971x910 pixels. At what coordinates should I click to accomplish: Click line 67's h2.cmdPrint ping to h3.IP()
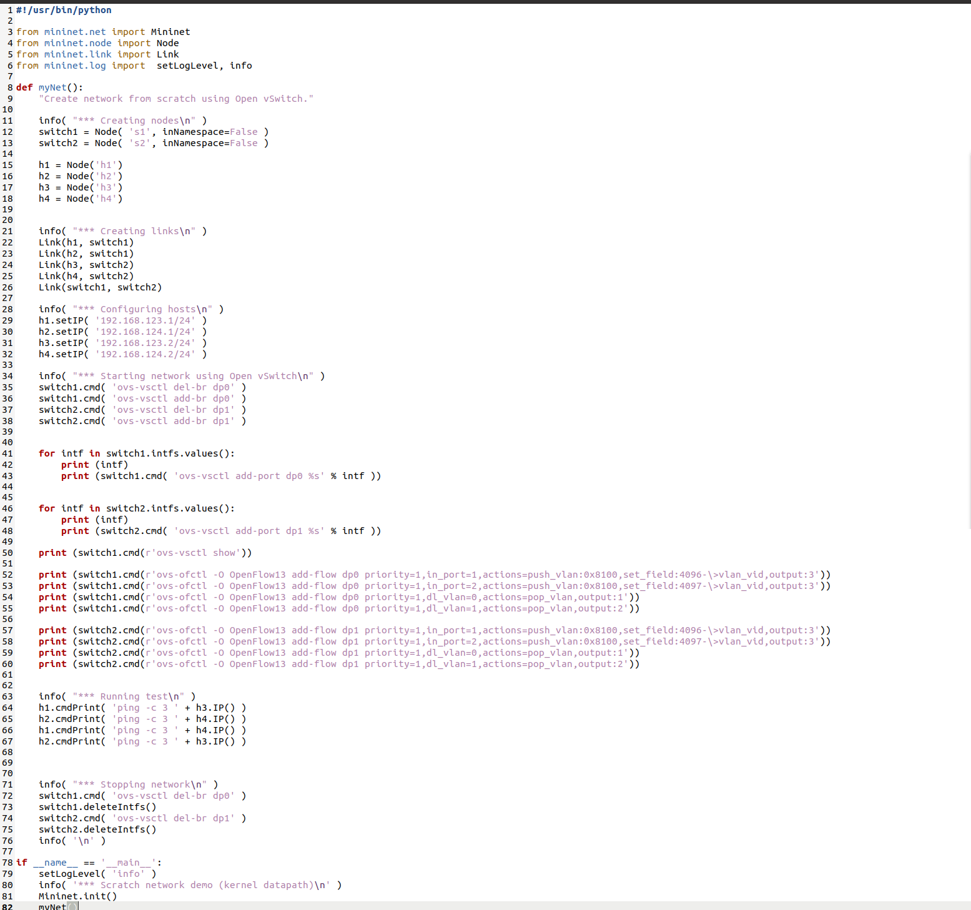point(142,741)
